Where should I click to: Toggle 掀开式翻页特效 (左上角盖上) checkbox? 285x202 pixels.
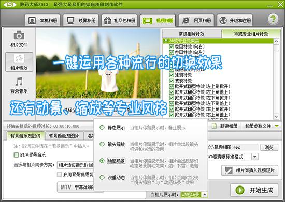[x=172, y=92]
